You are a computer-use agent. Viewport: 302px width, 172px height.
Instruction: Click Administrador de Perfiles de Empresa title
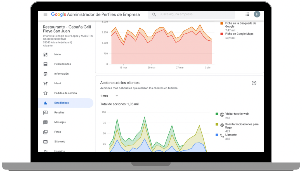103,14
